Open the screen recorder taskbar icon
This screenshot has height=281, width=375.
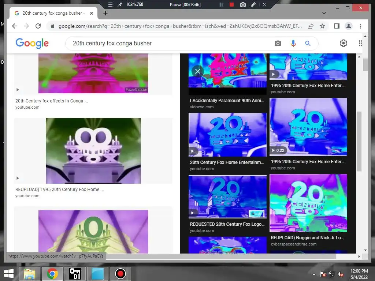pyautogui.click(x=120, y=274)
